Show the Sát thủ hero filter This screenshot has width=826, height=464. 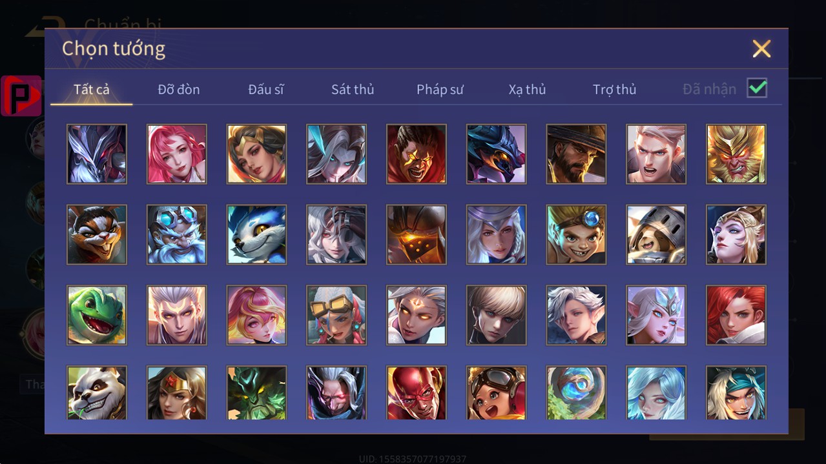pos(353,89)
